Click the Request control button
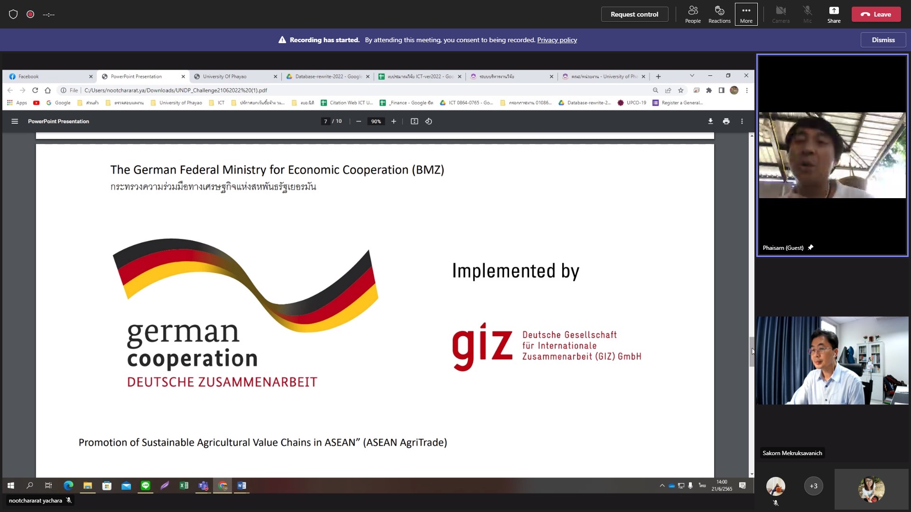 [634, 14]
